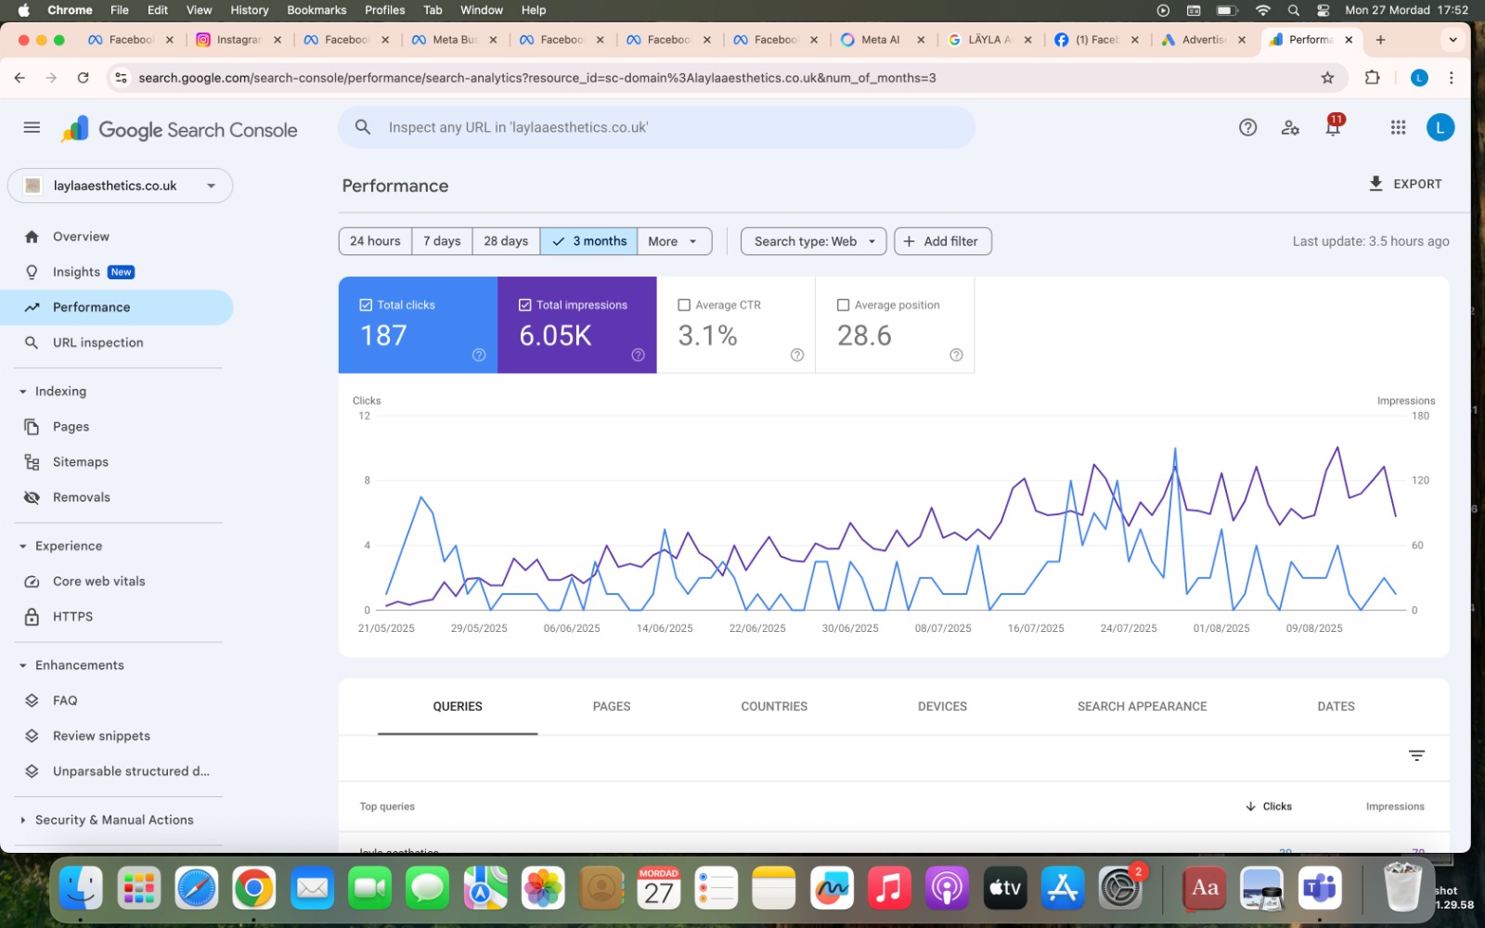Click the table filter rows icon

pyautogui.click(x=1416, y=755)
